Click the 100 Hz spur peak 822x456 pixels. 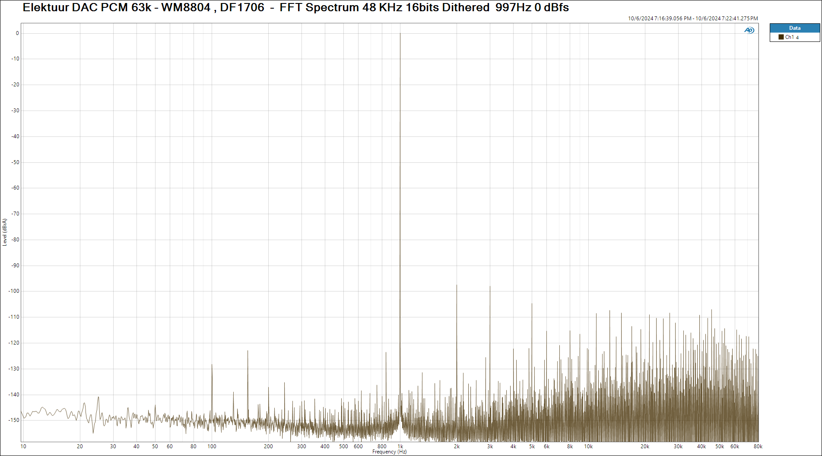point(212,365)
